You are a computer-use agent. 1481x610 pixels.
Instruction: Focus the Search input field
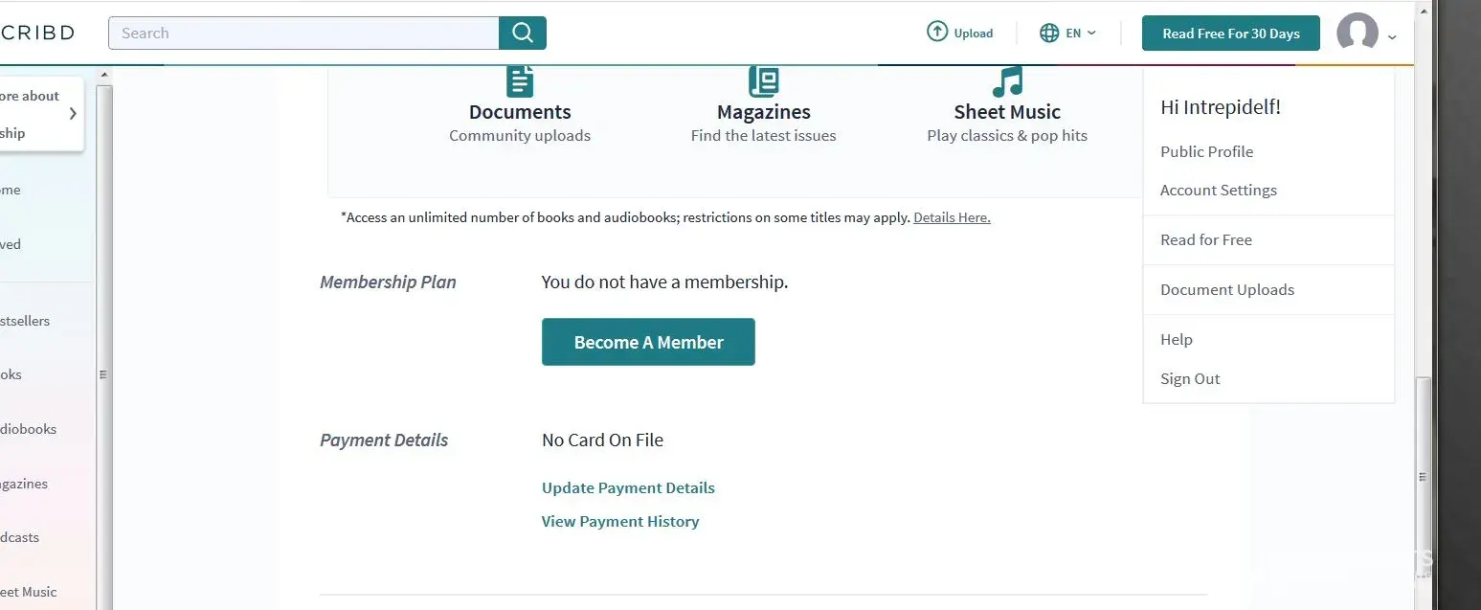tap(304, 33)
